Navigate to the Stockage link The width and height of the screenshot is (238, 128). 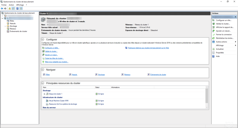pyautogui.click(x=101, y=75)
